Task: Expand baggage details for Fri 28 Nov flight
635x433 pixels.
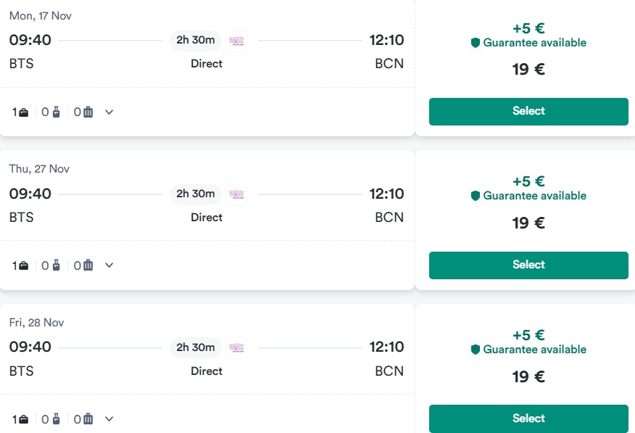Action: click(109, 418)
